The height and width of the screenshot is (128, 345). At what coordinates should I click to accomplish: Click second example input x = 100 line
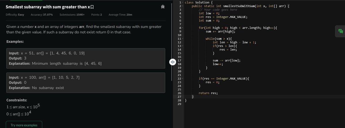tap(45, 77)
